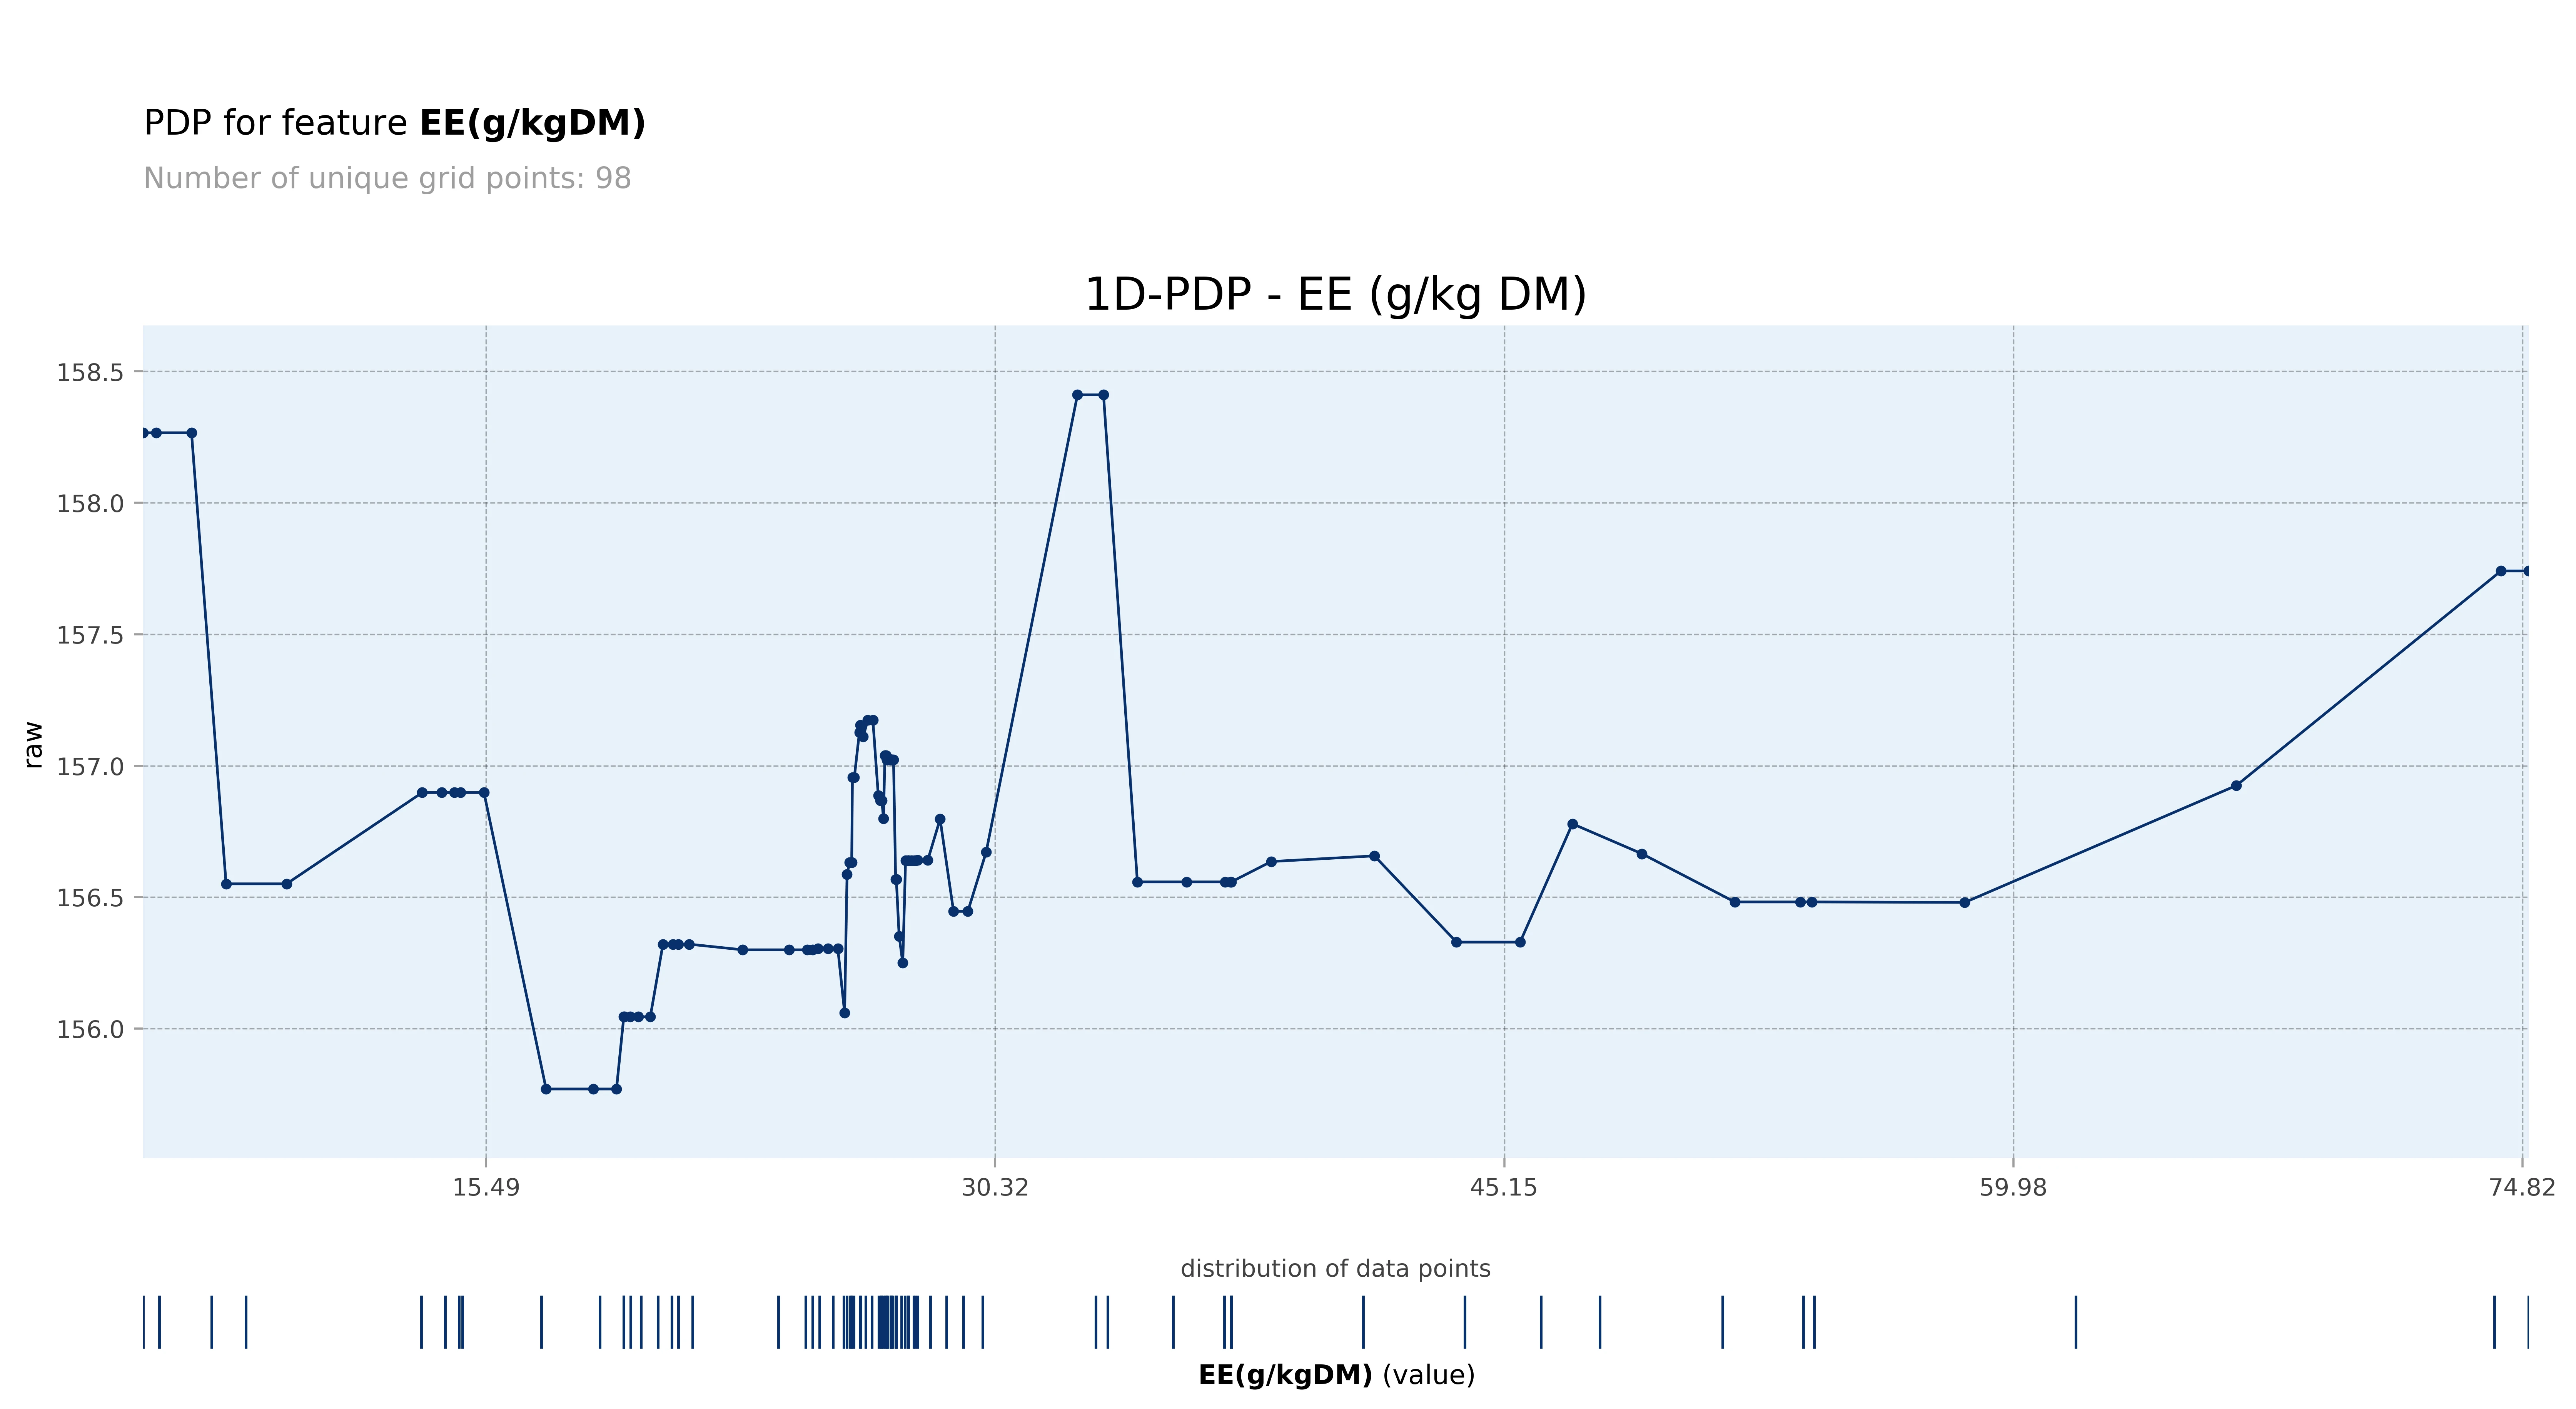Click the "distribution of data points" caption

pyautogui.click(x=1335, y=1269)
